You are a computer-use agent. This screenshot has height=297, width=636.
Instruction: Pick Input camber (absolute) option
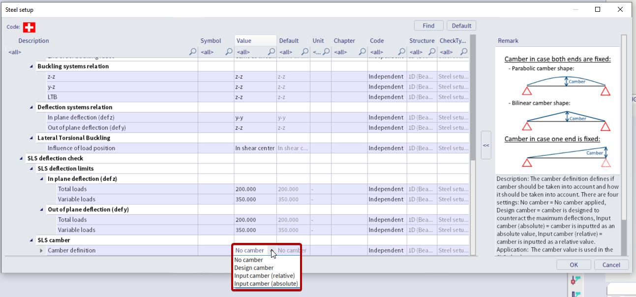[266, 284]
